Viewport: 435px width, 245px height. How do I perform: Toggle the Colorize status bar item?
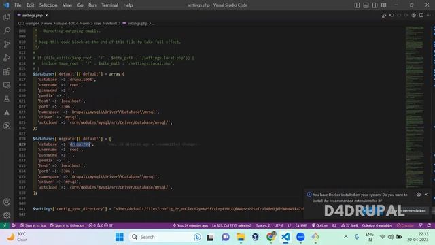click(405, 225)
